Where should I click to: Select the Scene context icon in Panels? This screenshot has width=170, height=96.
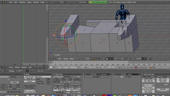click(30, 71)
